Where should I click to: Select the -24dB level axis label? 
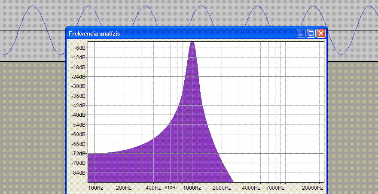pyautogui.click(x=79, y=77)
